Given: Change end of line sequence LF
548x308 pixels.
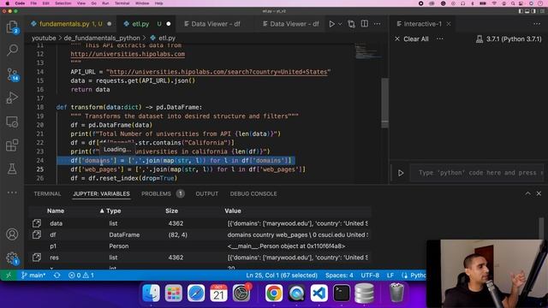Looking at the screenshot, I should click(x=390, y=275).
